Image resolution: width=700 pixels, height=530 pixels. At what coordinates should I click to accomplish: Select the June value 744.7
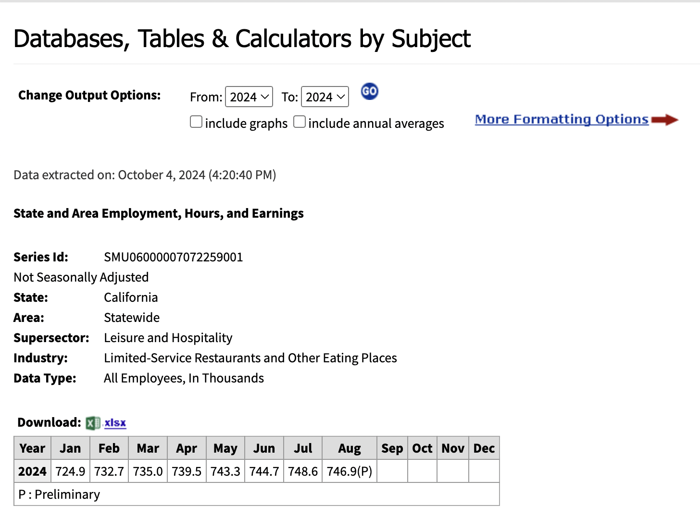pyautogui.click(x=264, y=471)
